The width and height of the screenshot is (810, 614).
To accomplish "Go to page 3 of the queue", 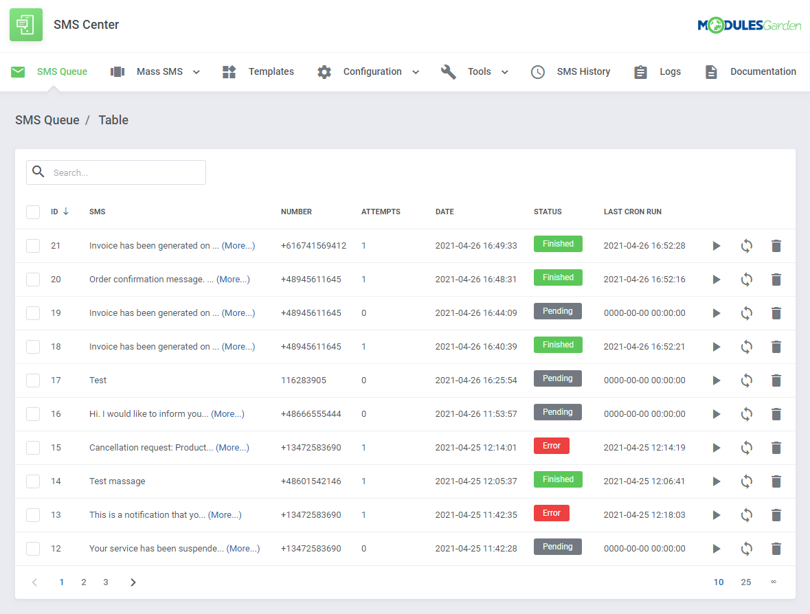I will tap(105, 582).
